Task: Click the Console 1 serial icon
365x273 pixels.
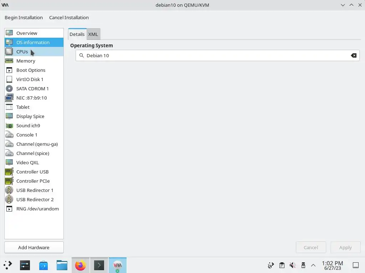Action: coord(9,135)
